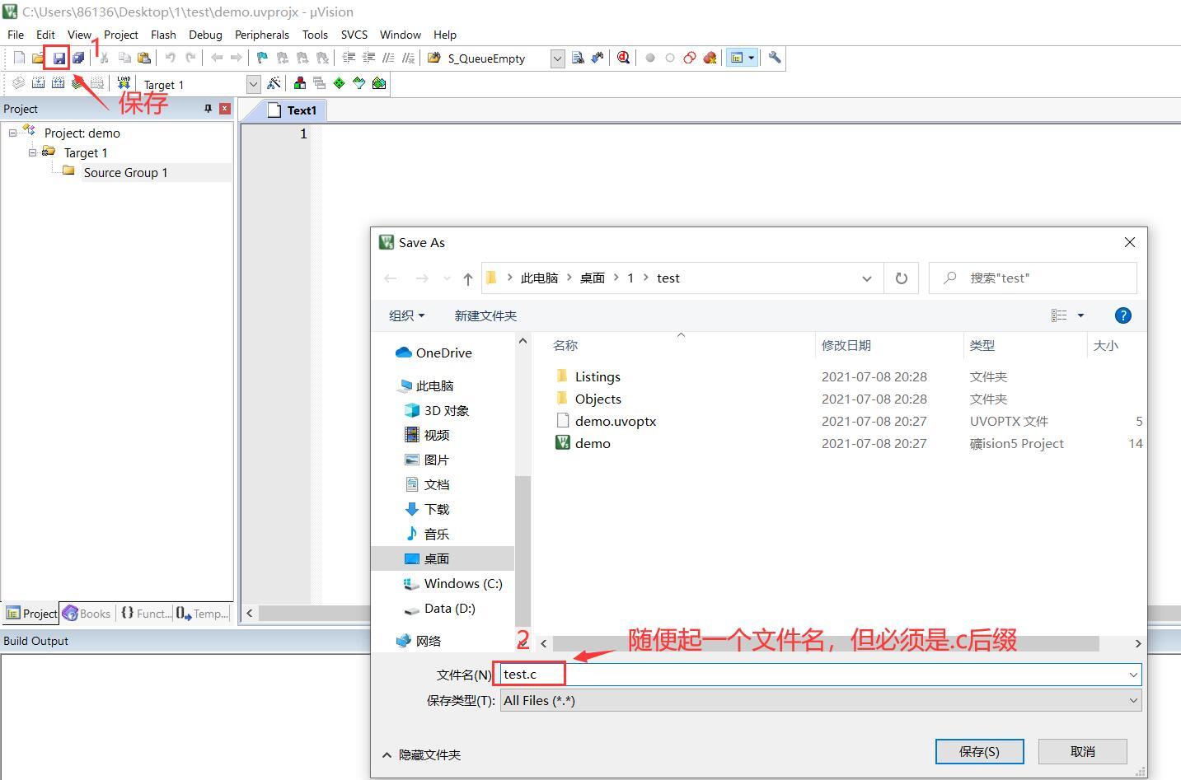Open the SVCS menu

(354, 35)
